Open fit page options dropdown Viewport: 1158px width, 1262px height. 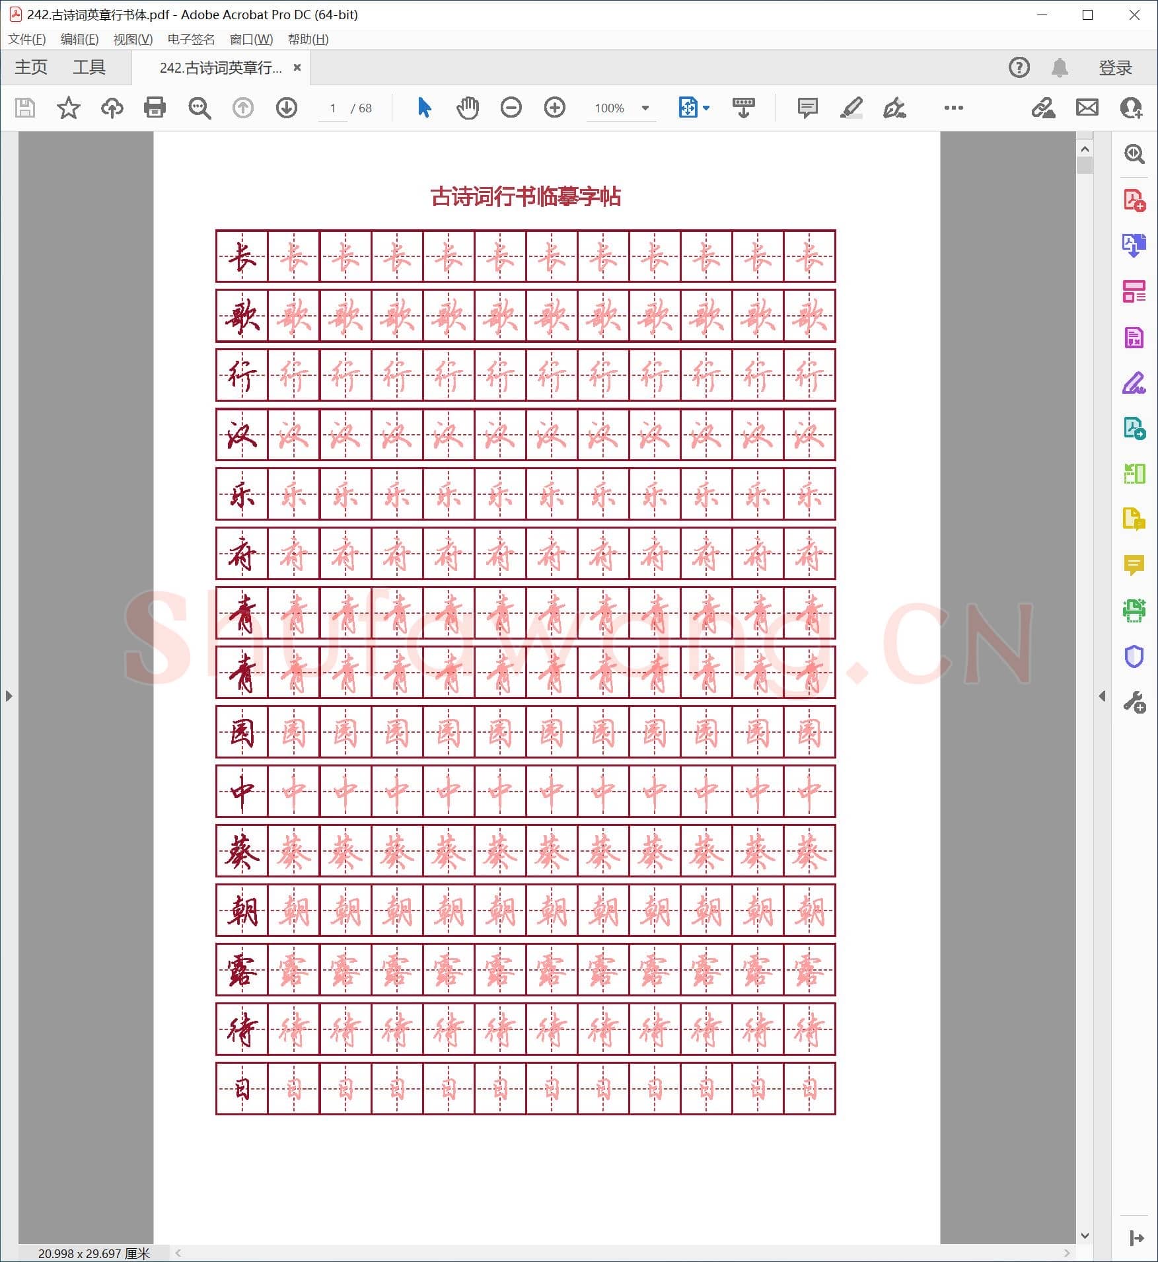click(706, 108)
